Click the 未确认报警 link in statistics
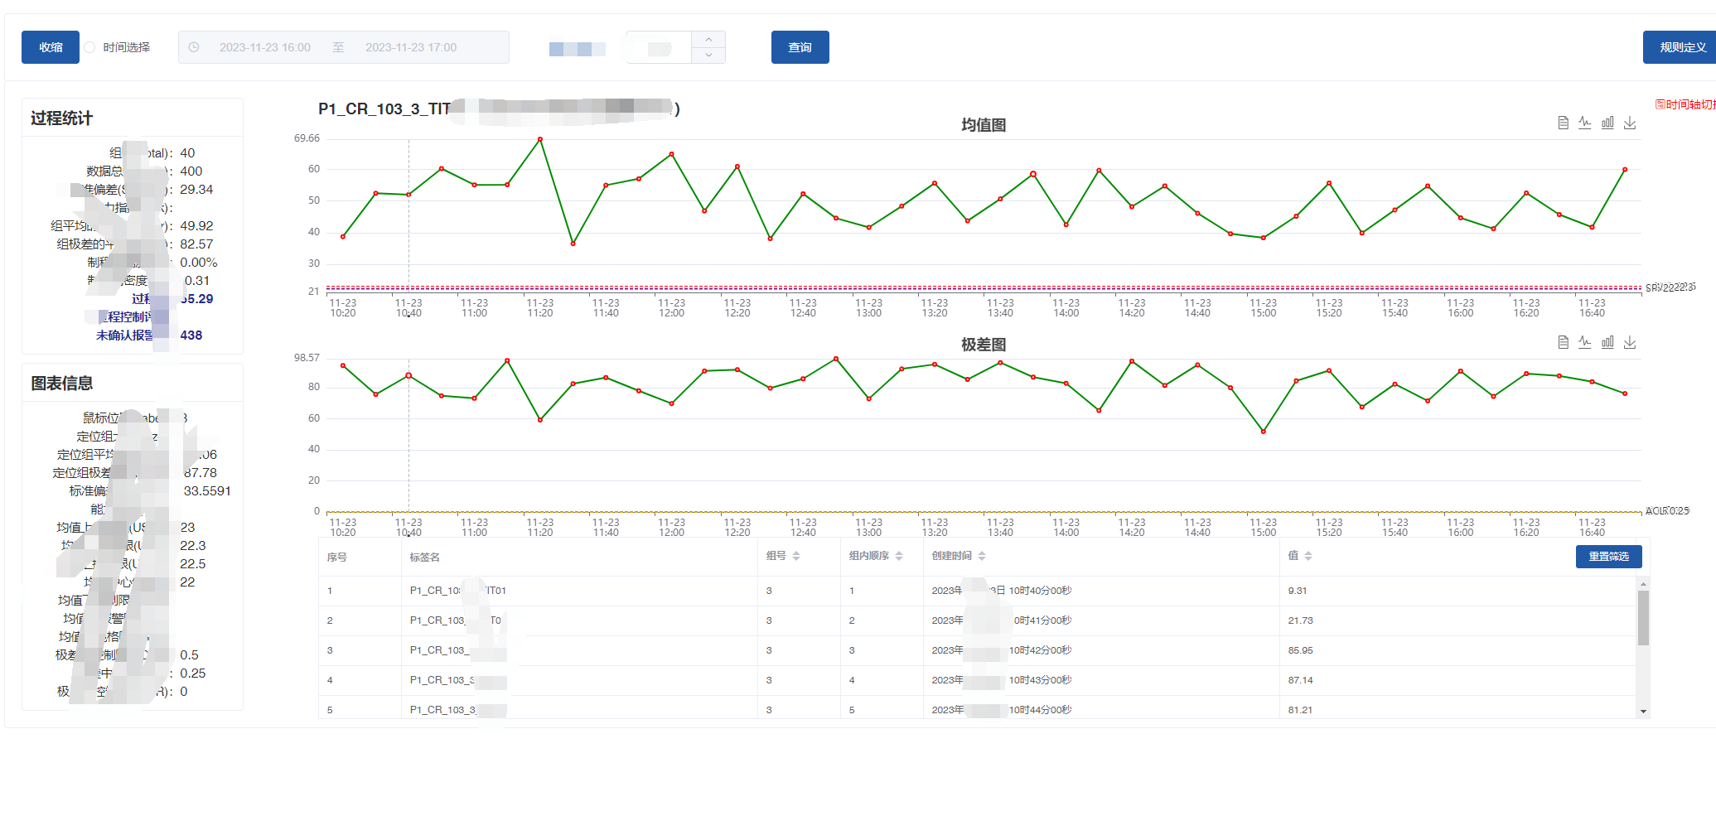Screen dimensions: 1716x840 tap(124, 336)
